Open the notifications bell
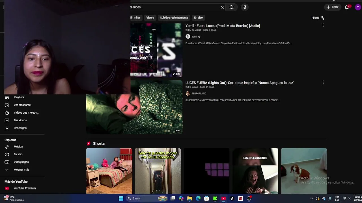This screenshot has height=203, width=362. click(x=347, y=7)
